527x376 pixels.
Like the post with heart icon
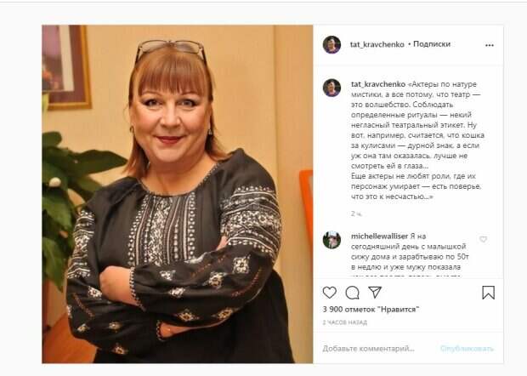tap(330, 293)
